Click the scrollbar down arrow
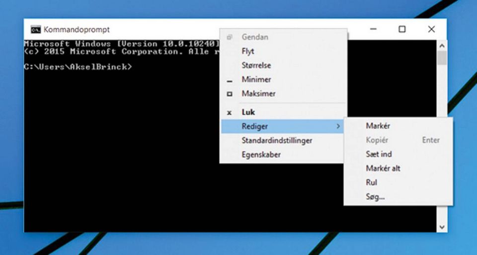 pyautogui.click(x=441, y=227)
